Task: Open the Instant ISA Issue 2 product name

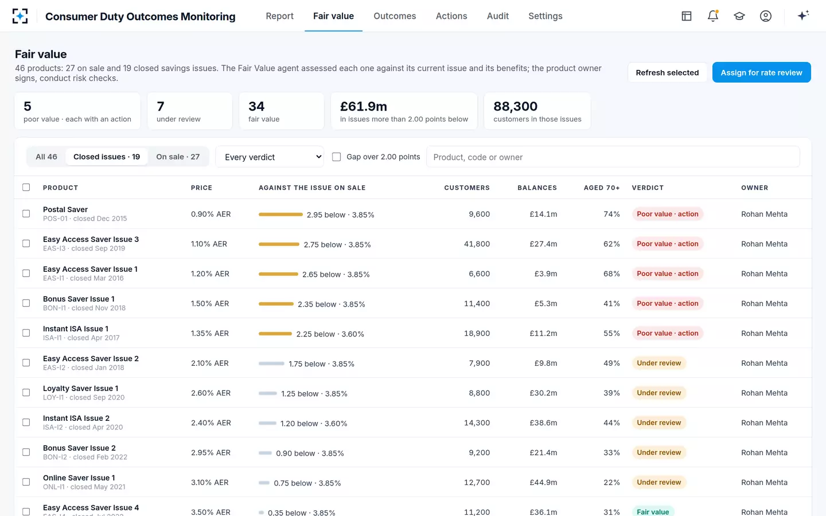Action: point(76,418)
